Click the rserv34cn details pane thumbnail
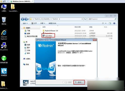This screenshot has width=125, height=91. pyautogui.click(x=26, y=83)
